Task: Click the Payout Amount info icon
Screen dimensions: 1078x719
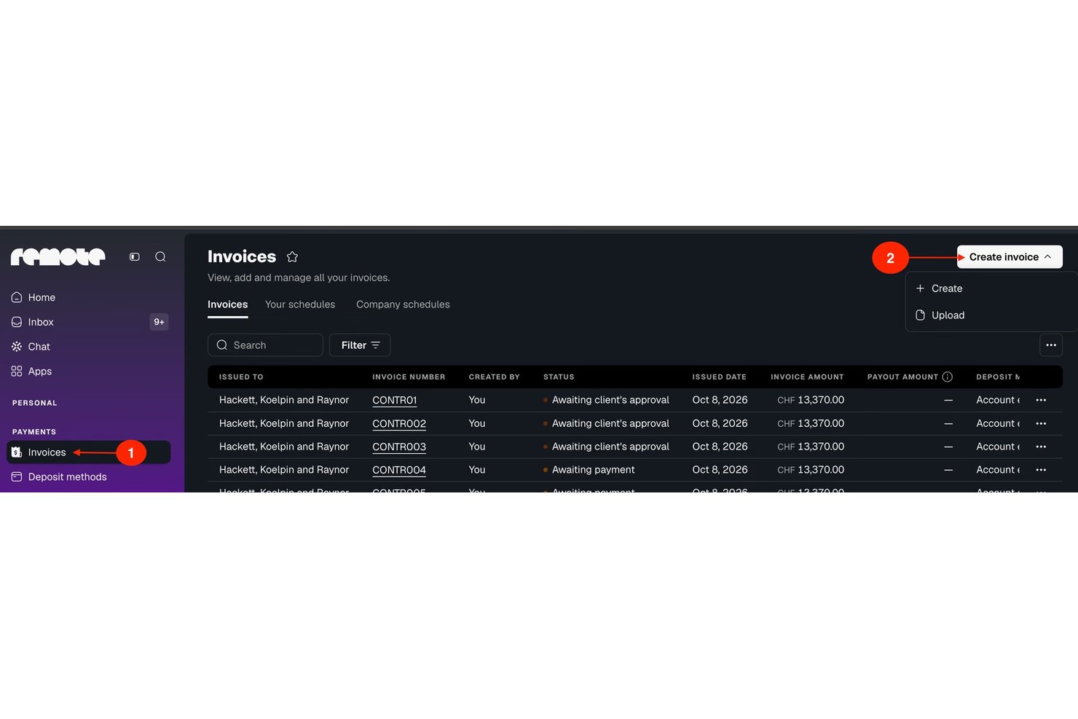Action: 948,377
